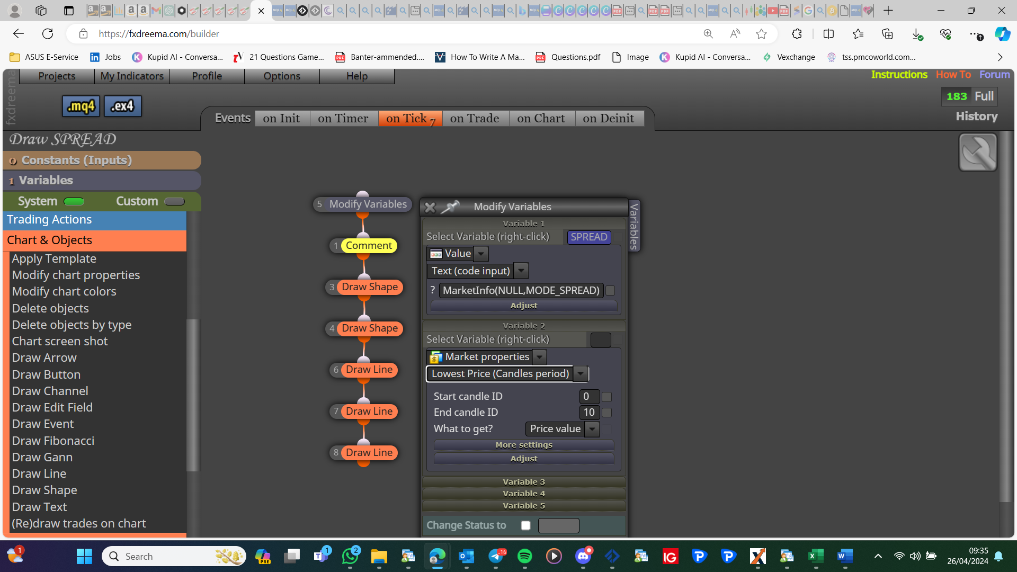Open zoom control in address bar
This screenshot has width=1017, height=572.
(708, 34)
